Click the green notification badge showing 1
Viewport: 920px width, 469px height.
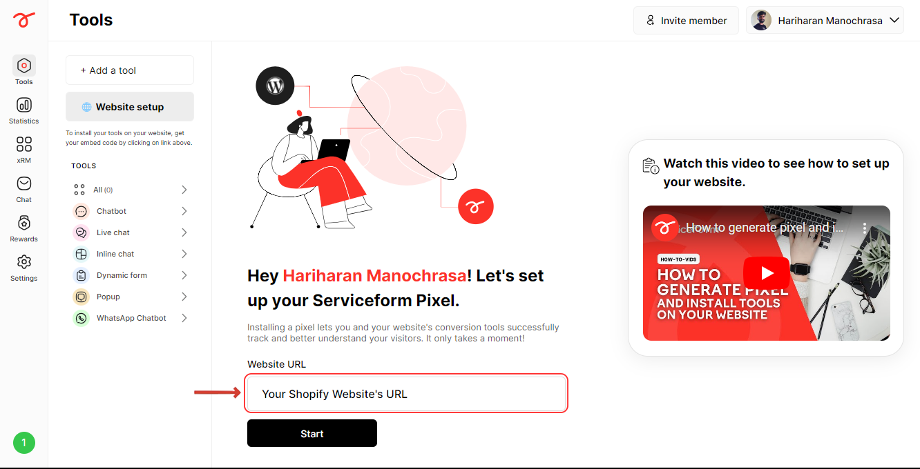24,443
